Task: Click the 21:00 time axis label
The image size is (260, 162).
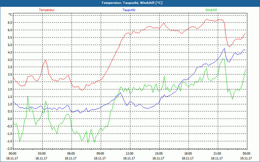Action: point(217,154)
